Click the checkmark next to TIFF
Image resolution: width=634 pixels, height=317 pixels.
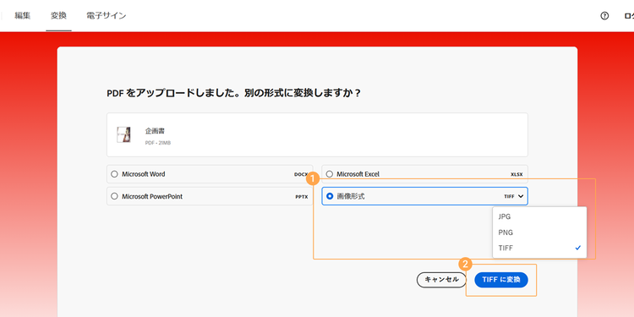tap(578, 248)
